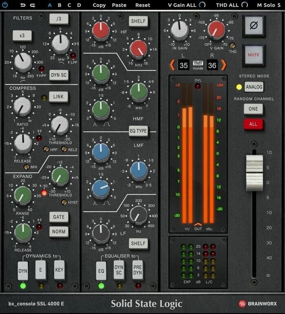
Task: Click the MIX screw trimmer
Action: click(x=27, y=167)
